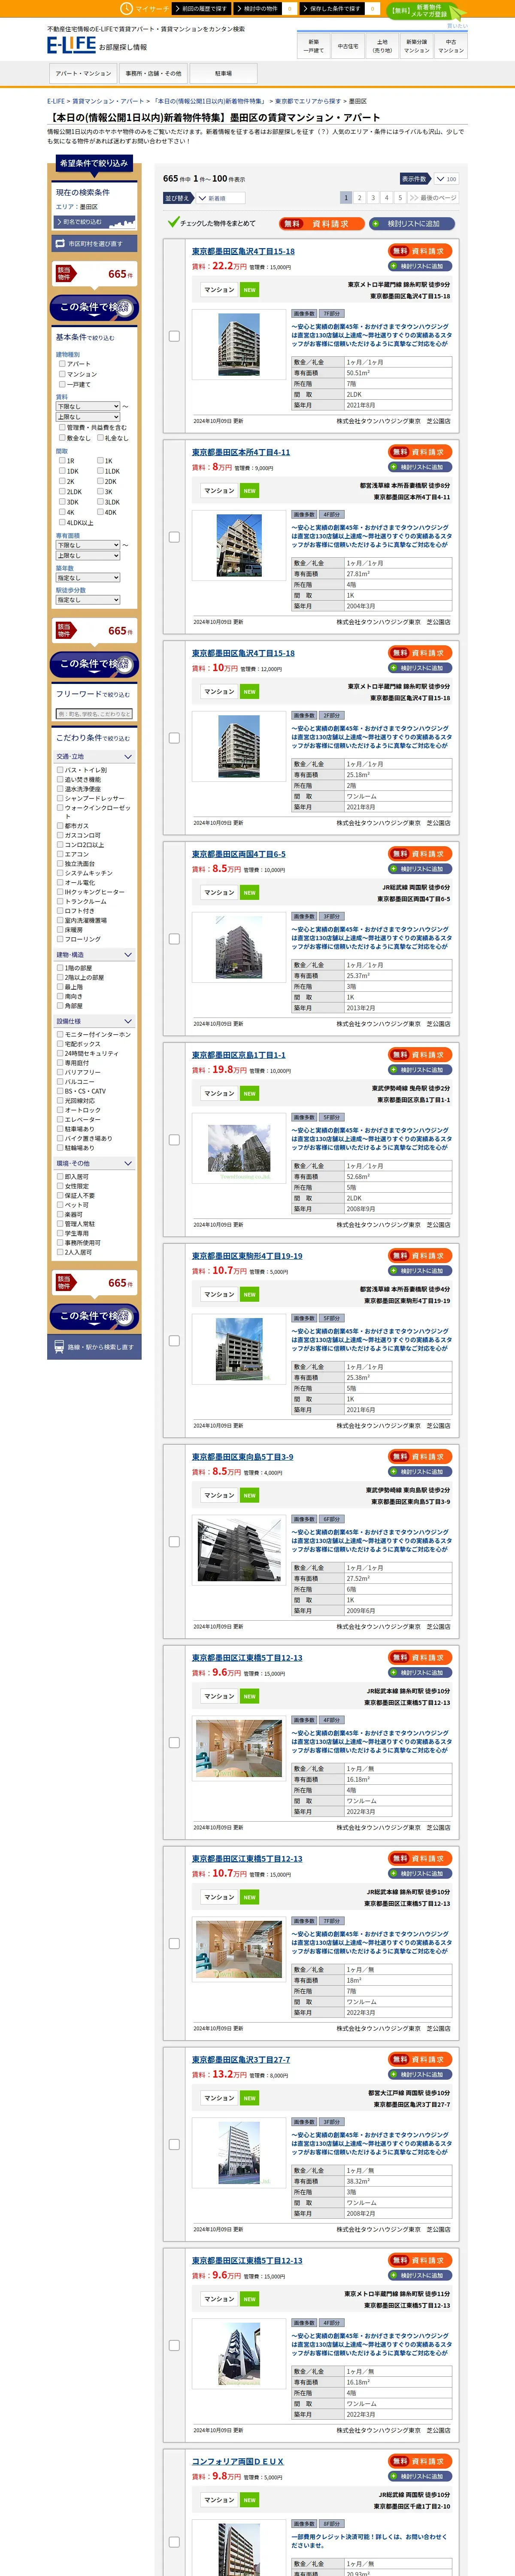515x2576 pixels.
Task: Check 1LDK floor plan box
Action: (x=100, y=471)
